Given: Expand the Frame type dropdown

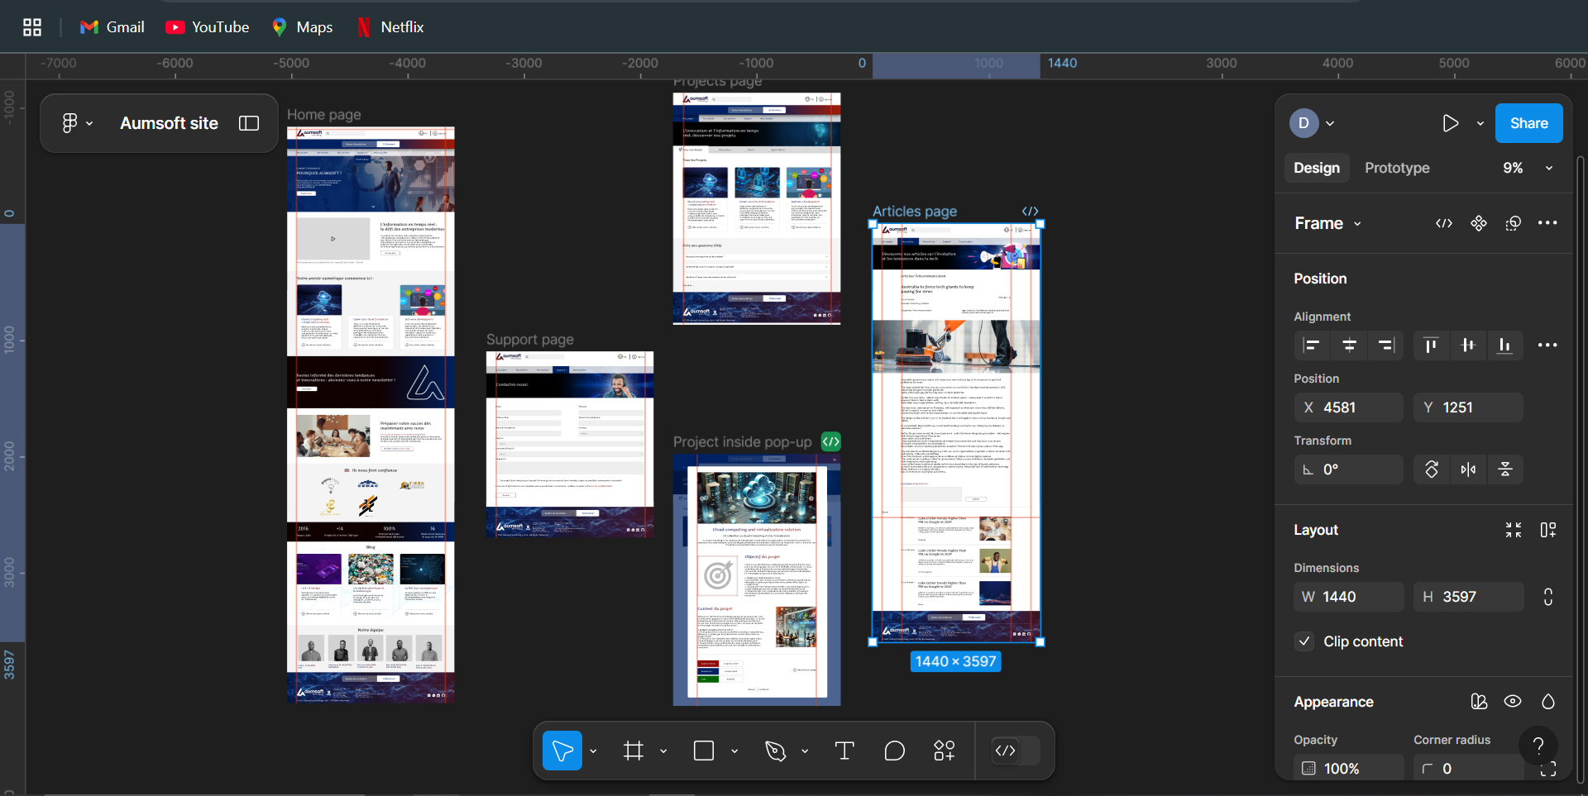Looking at the screenshot, I should 1356,223.
